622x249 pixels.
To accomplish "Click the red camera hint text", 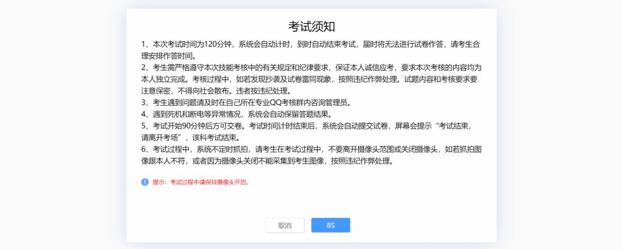I will tap(200, 182).
